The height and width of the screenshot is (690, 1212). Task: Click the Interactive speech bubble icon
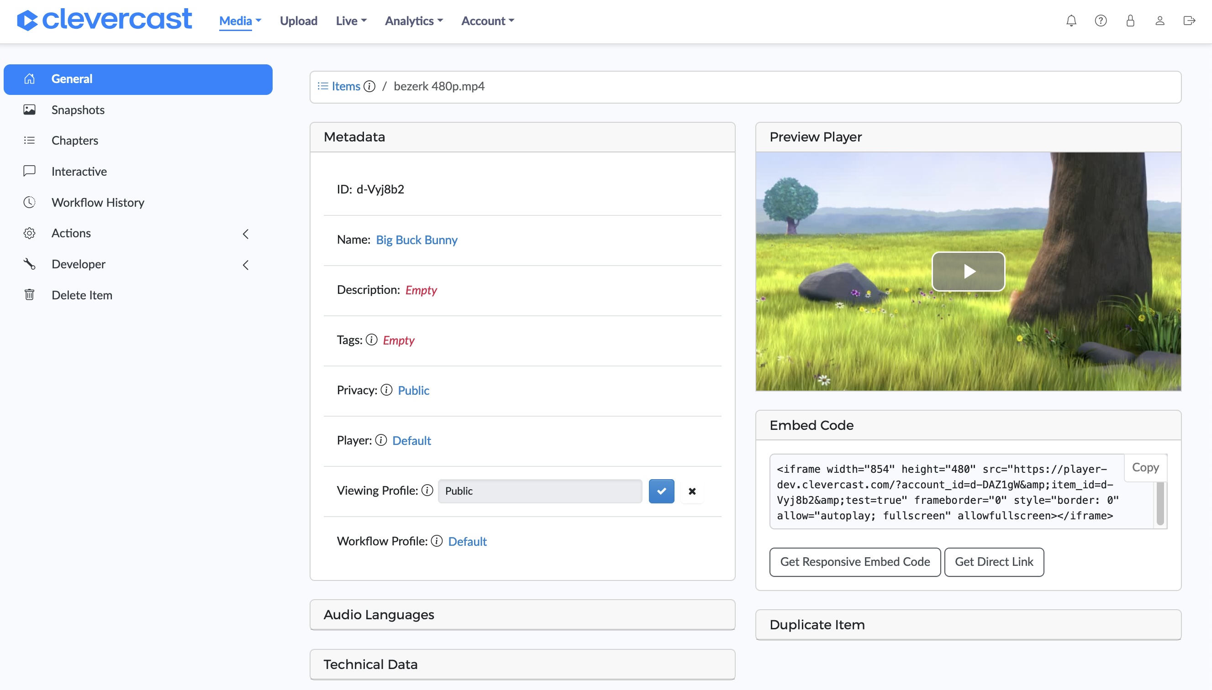[29, 171]
